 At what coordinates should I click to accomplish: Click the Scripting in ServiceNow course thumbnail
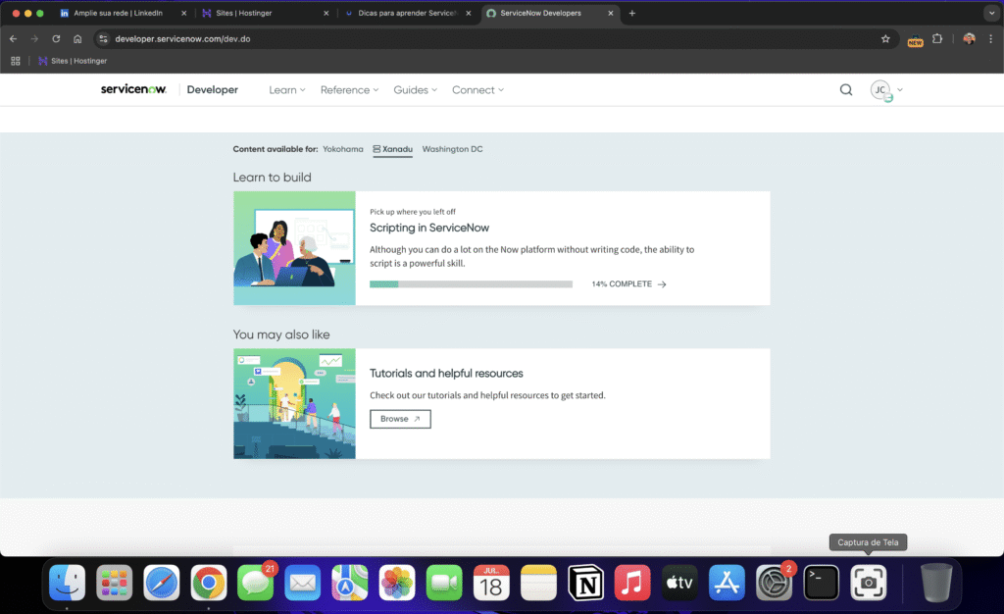(x=294, y=248)
